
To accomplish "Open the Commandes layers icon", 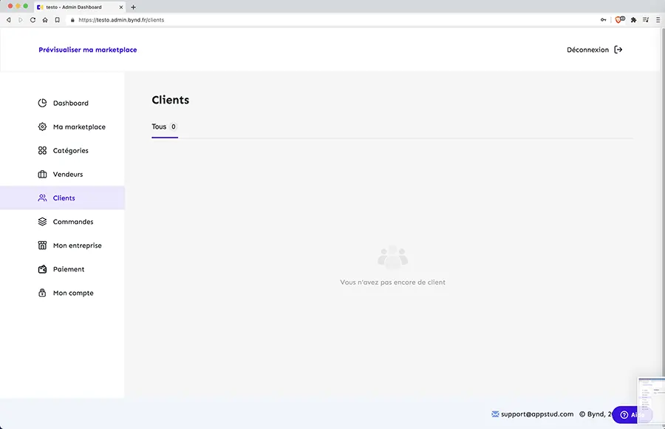I will point(42,222).
